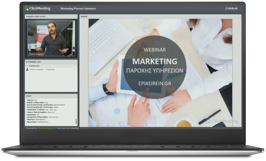Click the Apostolos chat message

(37, 122)
